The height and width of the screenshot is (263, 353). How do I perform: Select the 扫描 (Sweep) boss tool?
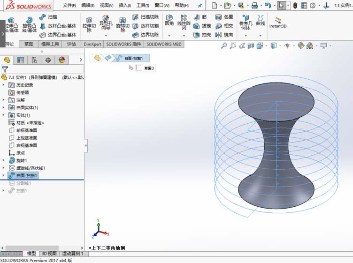pyautogui.click(x=48, y=17)
